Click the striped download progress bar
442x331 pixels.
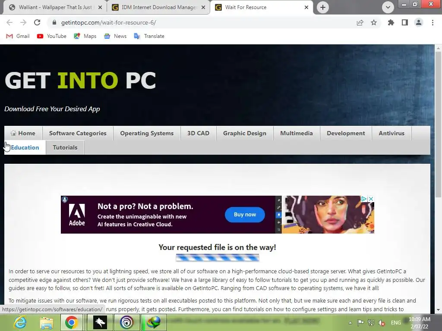tap(218, 258)
